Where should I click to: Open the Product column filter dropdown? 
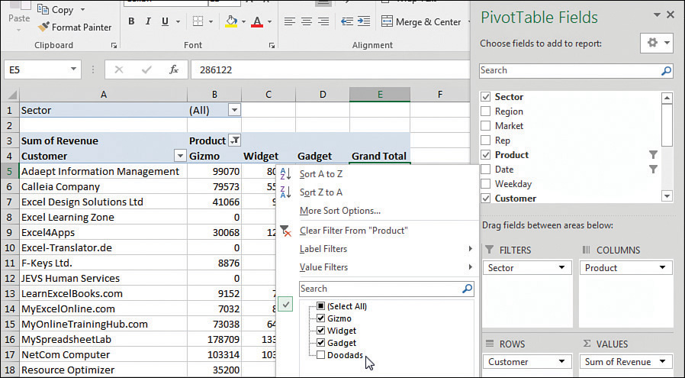pyautogui.click(x=235, y=141)
